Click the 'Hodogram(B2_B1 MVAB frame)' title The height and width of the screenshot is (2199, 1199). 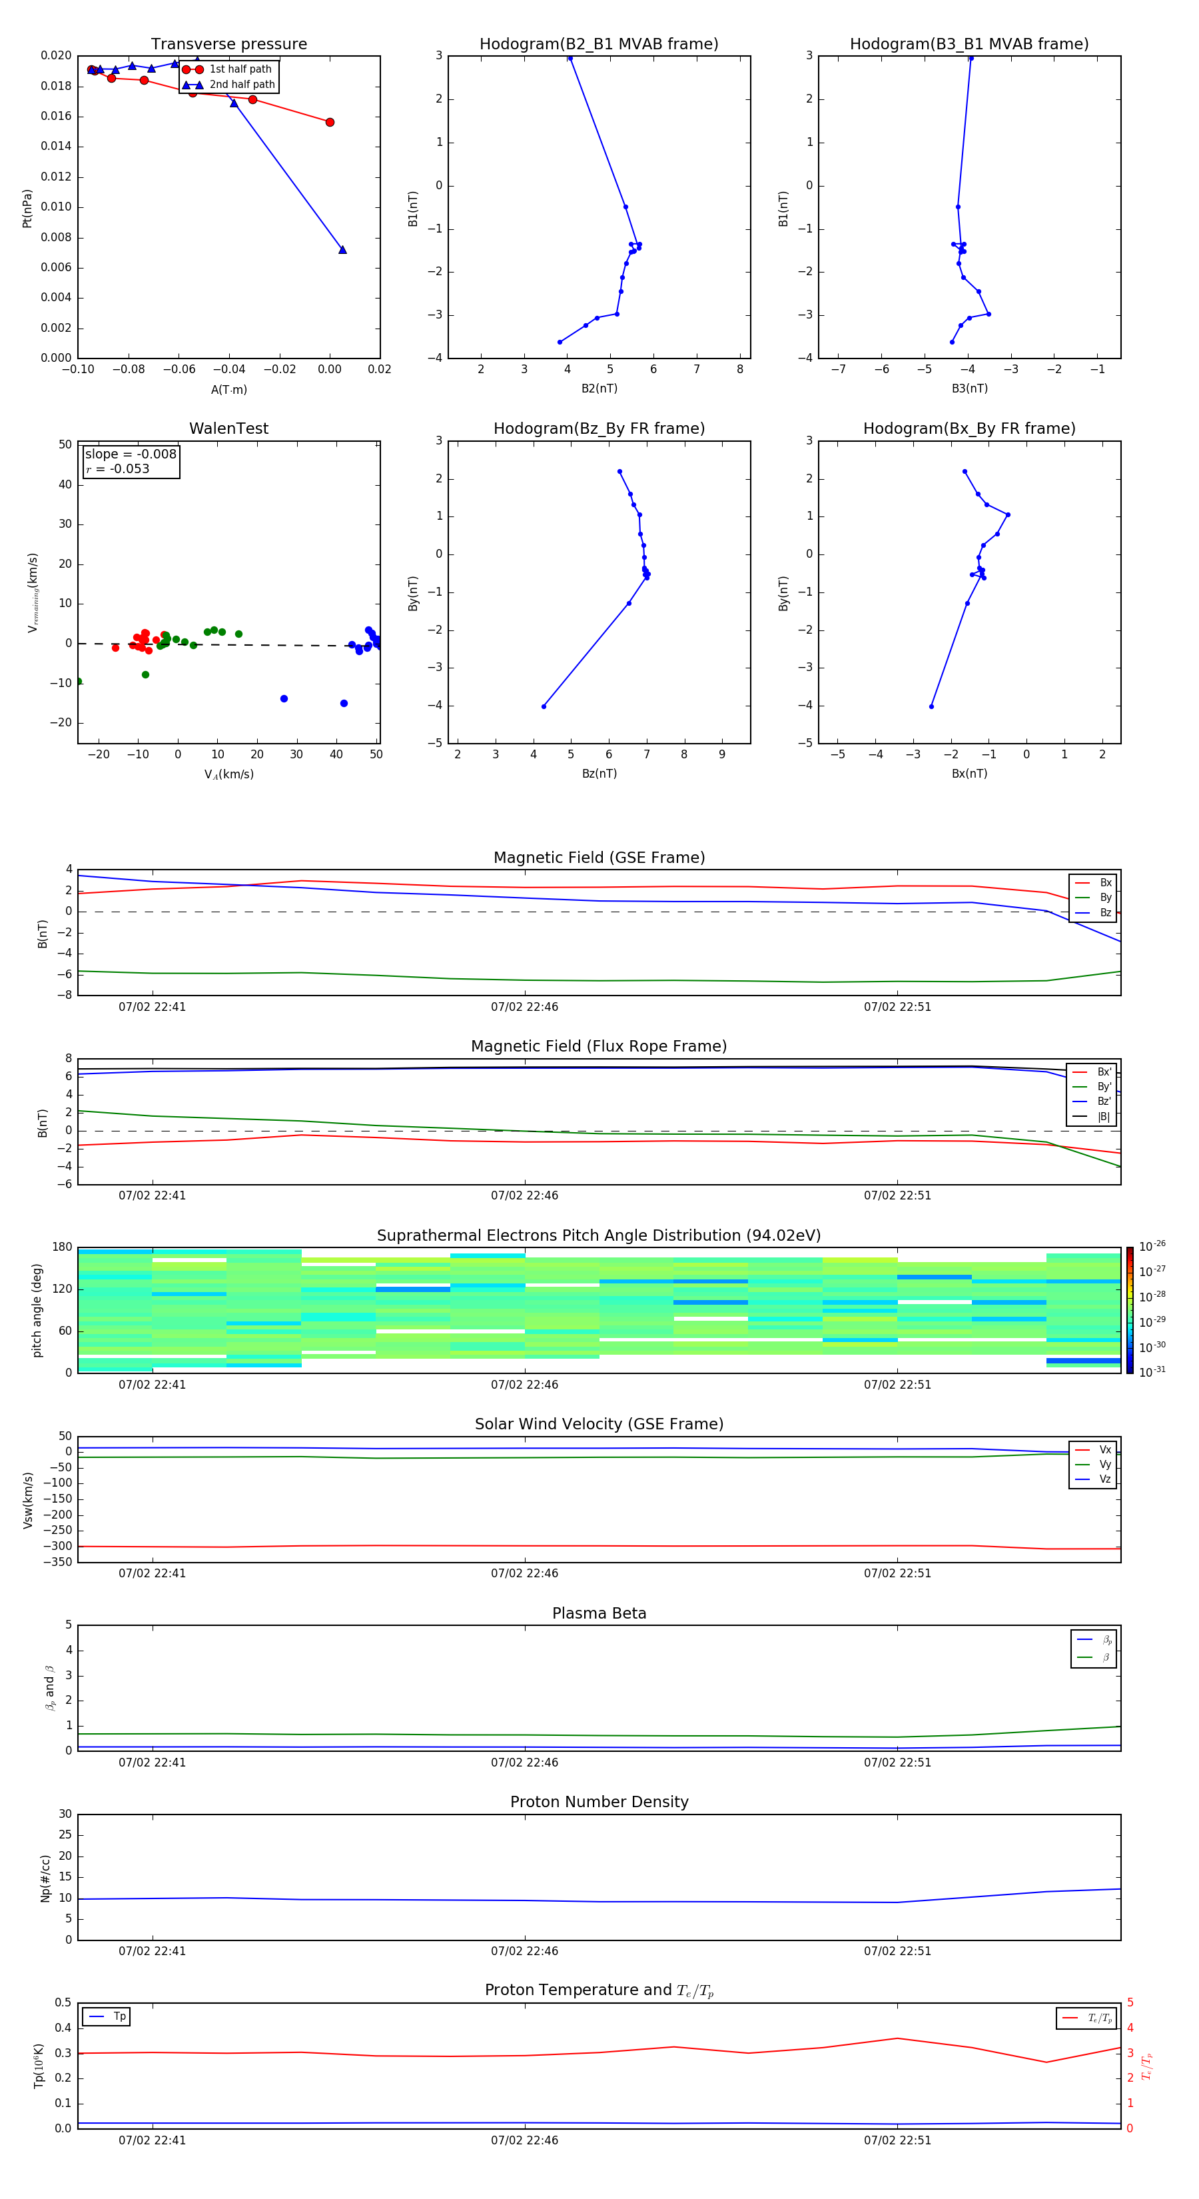point(599,43)
